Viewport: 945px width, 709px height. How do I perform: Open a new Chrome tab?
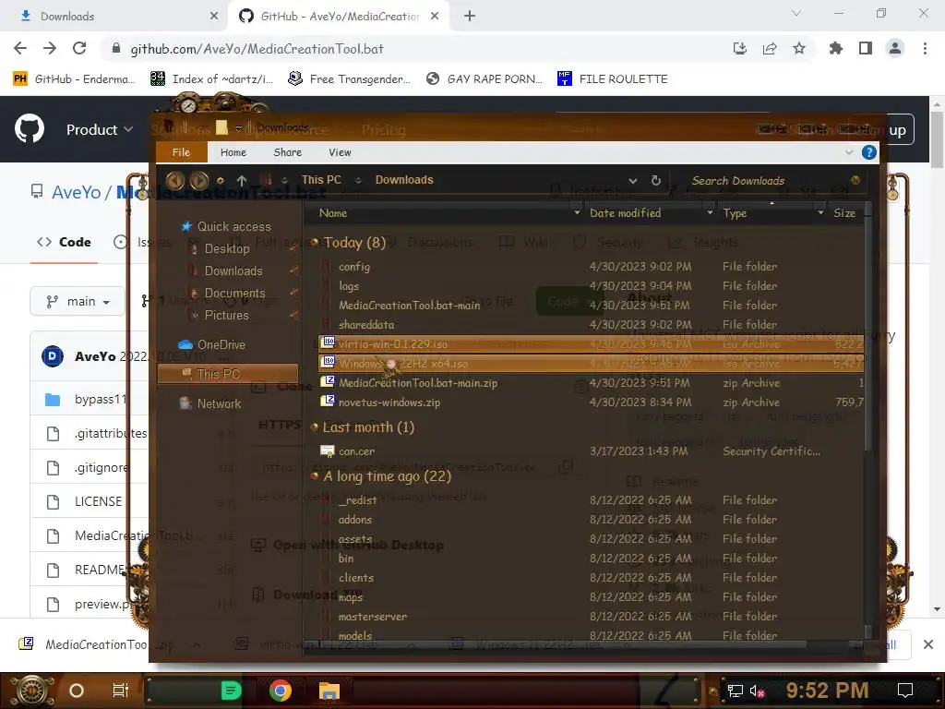tap(470, 16)
